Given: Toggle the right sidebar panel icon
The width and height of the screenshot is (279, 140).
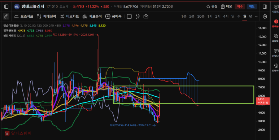Looking at the screenshot, I should click(x=265, y=6).
